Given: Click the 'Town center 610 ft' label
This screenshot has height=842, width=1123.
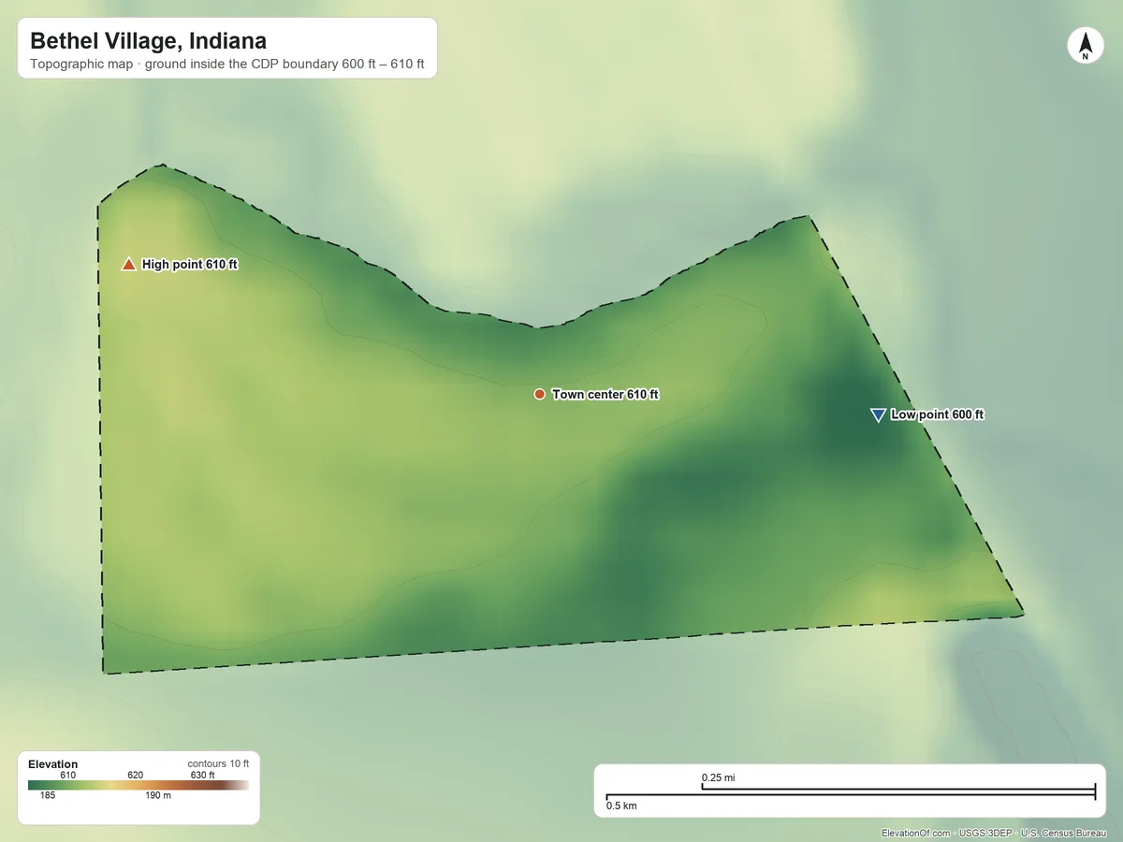Looking at the screenshot, I should click(605, 395).
